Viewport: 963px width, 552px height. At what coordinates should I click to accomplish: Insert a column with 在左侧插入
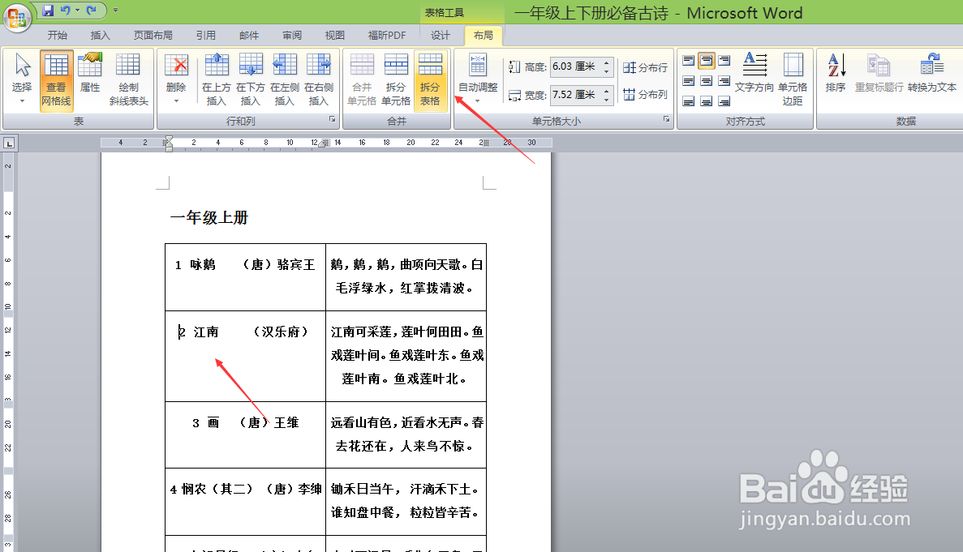284,79
